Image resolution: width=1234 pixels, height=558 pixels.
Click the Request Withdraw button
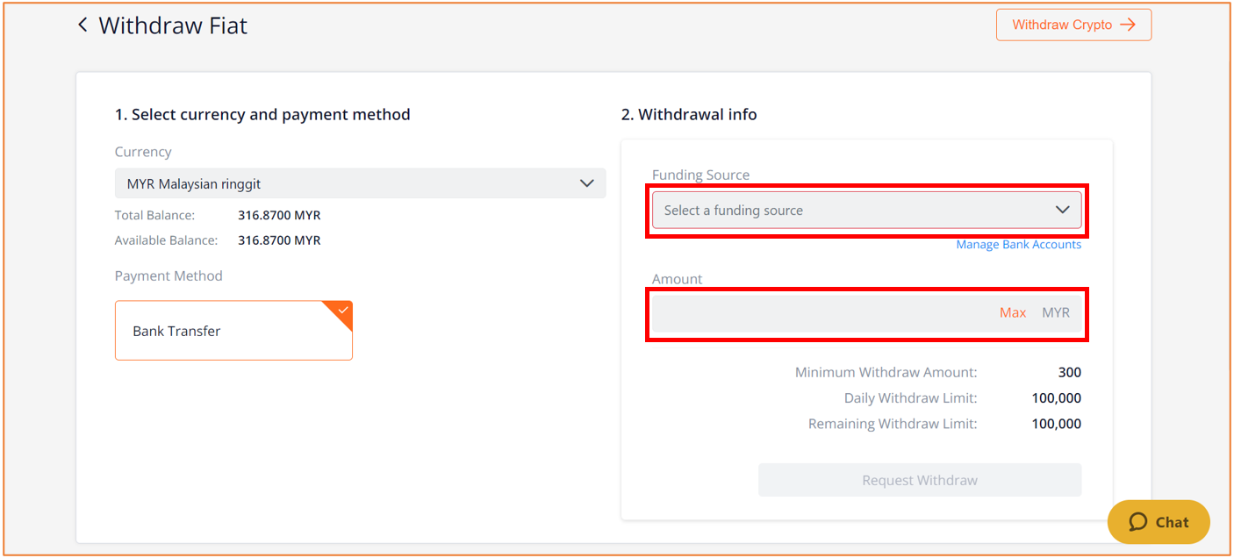[920, 480]
